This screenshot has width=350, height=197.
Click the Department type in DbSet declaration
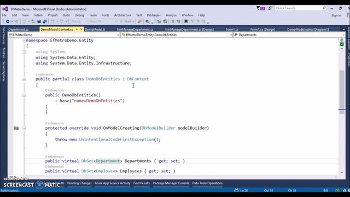pyautogui.click(x=108, y=161)
